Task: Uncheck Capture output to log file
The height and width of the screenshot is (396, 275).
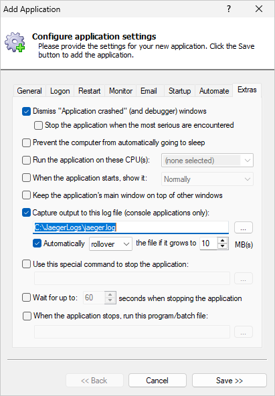Action: point(26,213)
